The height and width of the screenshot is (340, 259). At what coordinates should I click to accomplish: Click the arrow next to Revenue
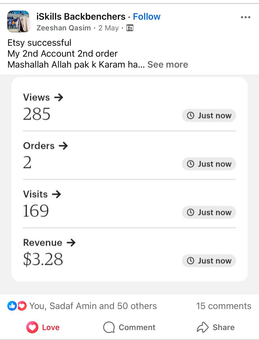71,242
